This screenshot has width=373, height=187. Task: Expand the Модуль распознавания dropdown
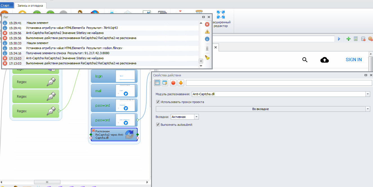click(368, 94)
